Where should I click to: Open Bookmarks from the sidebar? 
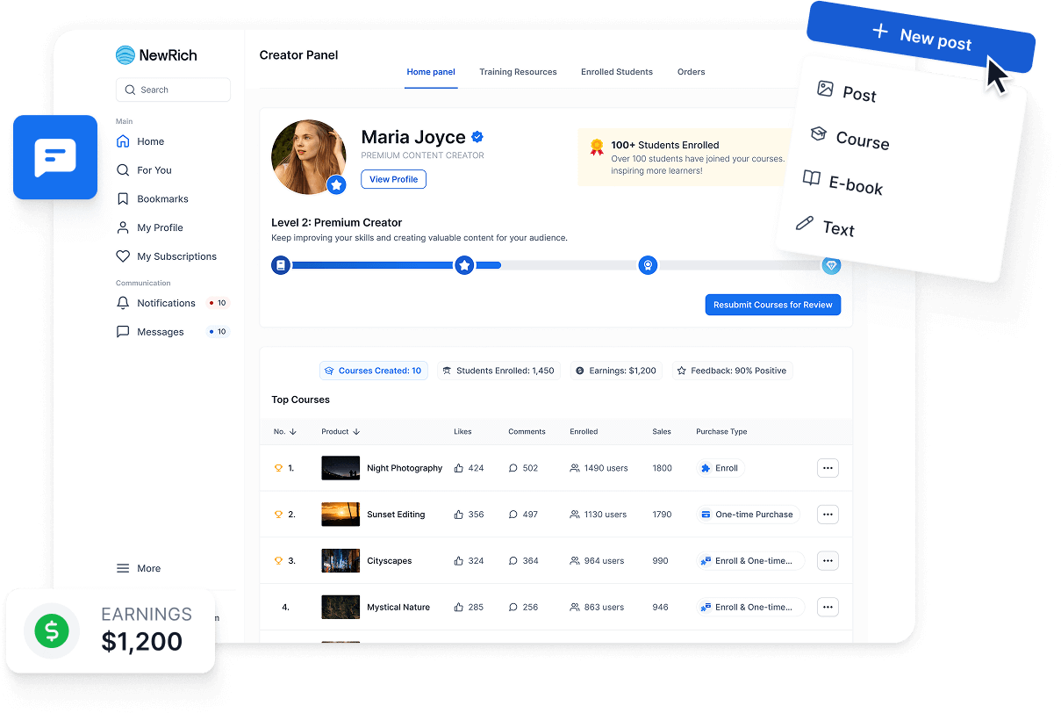click(162, 199)
